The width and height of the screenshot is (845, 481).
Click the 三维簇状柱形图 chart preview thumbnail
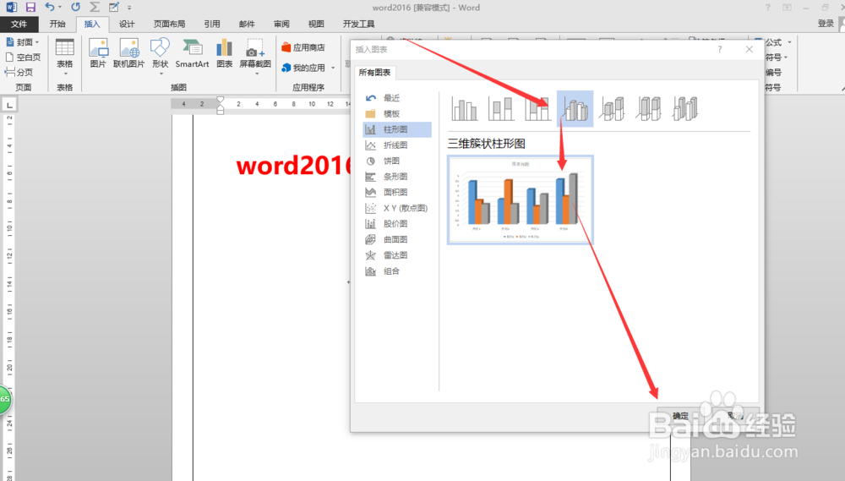tap(520, 200)
